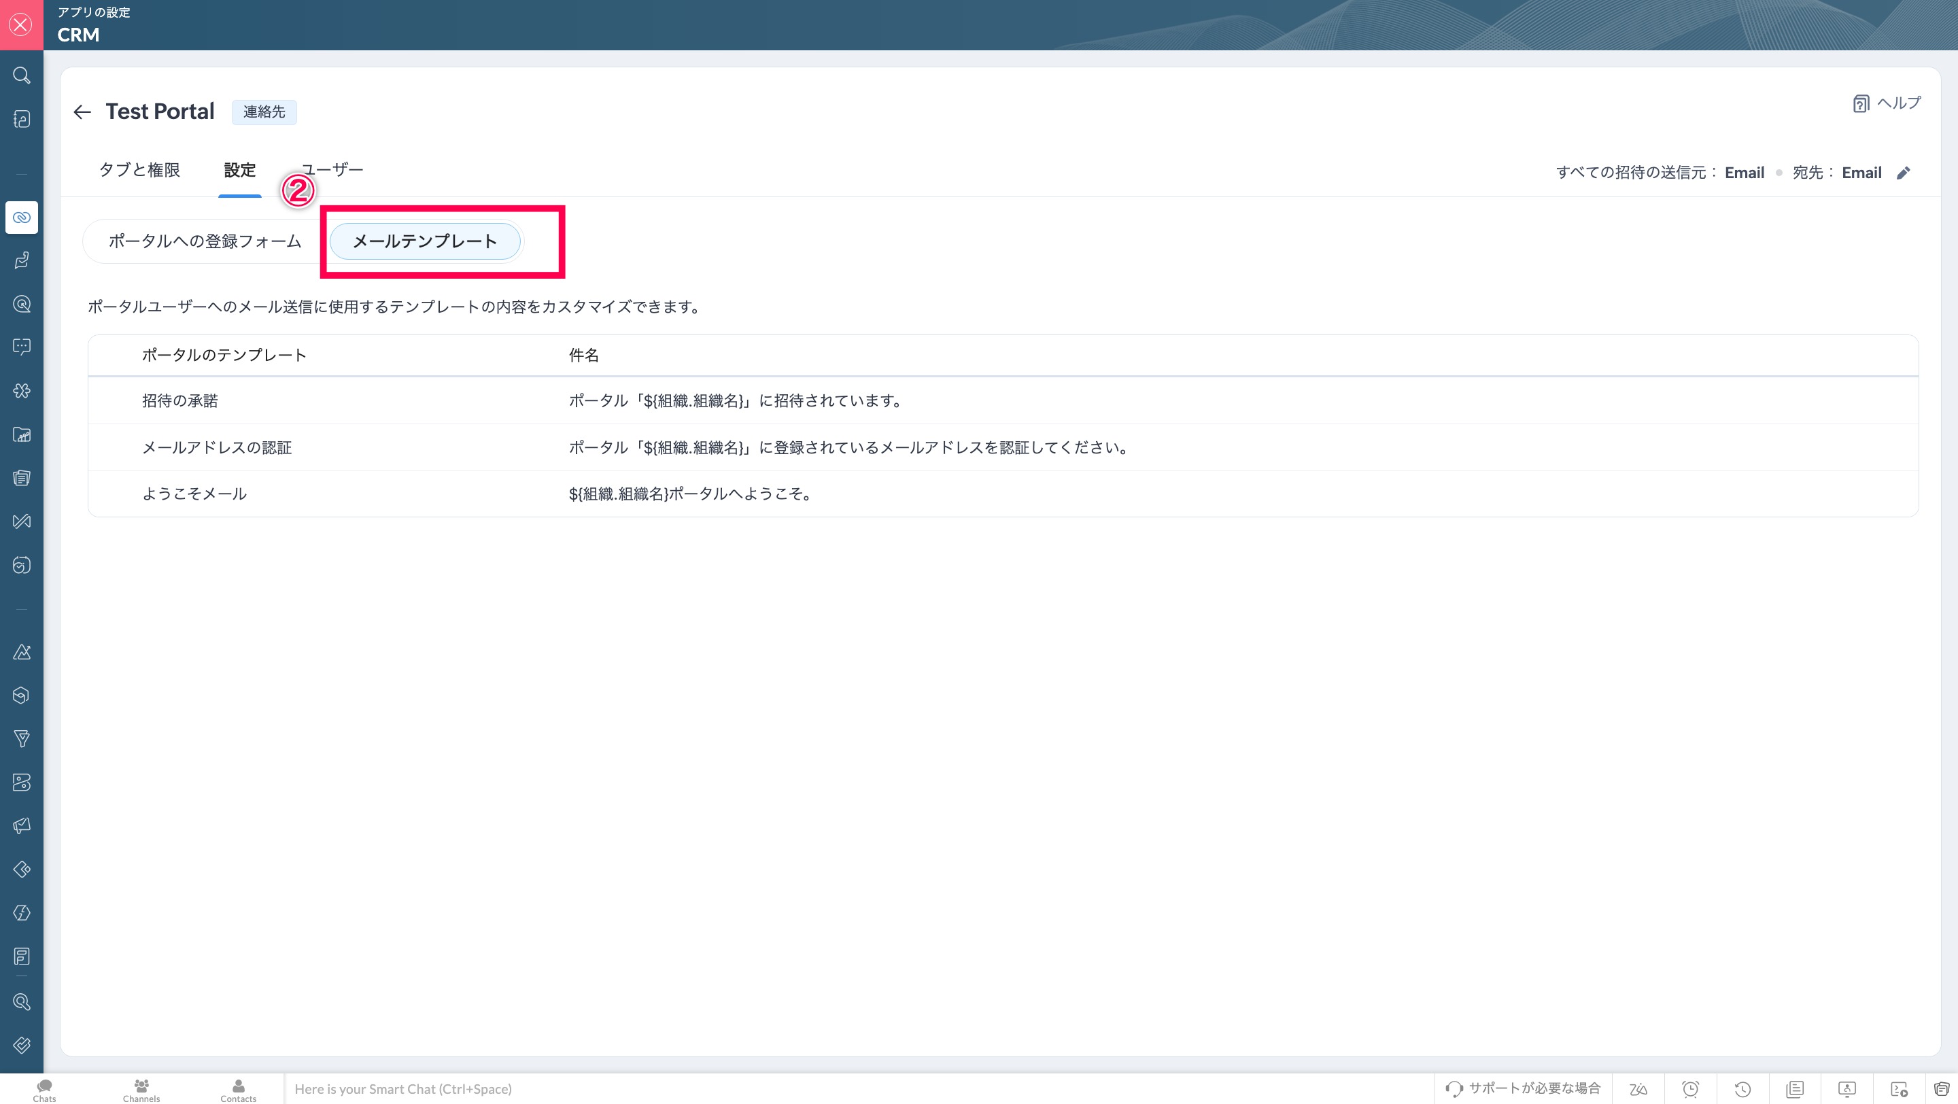This screenshot has height=1104, width=1958.
Task: Open the ようこそメール template row
Action: [194, 495]
